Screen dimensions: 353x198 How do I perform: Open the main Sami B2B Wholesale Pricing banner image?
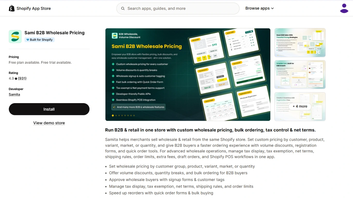pos(188,75)
